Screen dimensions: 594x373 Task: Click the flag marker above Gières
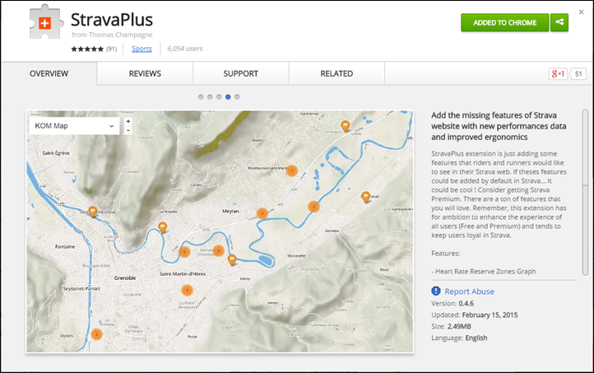(232, 259)
